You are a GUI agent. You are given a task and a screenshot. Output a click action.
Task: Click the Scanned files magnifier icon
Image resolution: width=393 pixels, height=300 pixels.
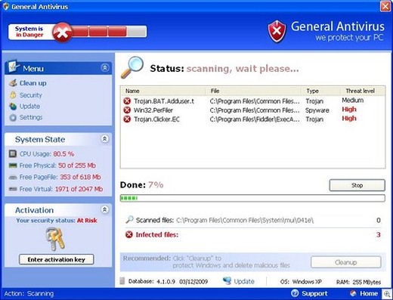[129, 220]
